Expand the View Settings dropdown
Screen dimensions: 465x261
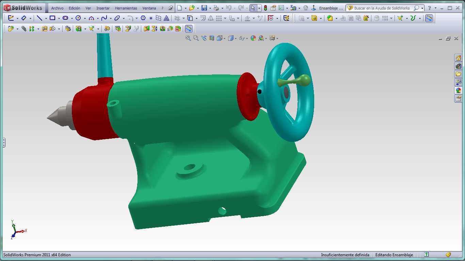coord(277,39)
